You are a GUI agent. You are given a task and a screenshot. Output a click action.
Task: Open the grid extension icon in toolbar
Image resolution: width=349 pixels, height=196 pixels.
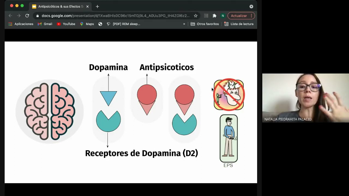206,16
